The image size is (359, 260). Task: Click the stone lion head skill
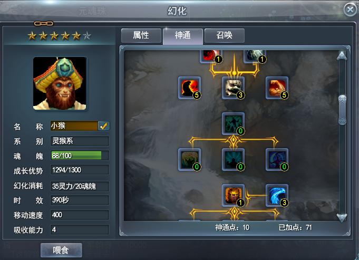(x=234, y=88)
